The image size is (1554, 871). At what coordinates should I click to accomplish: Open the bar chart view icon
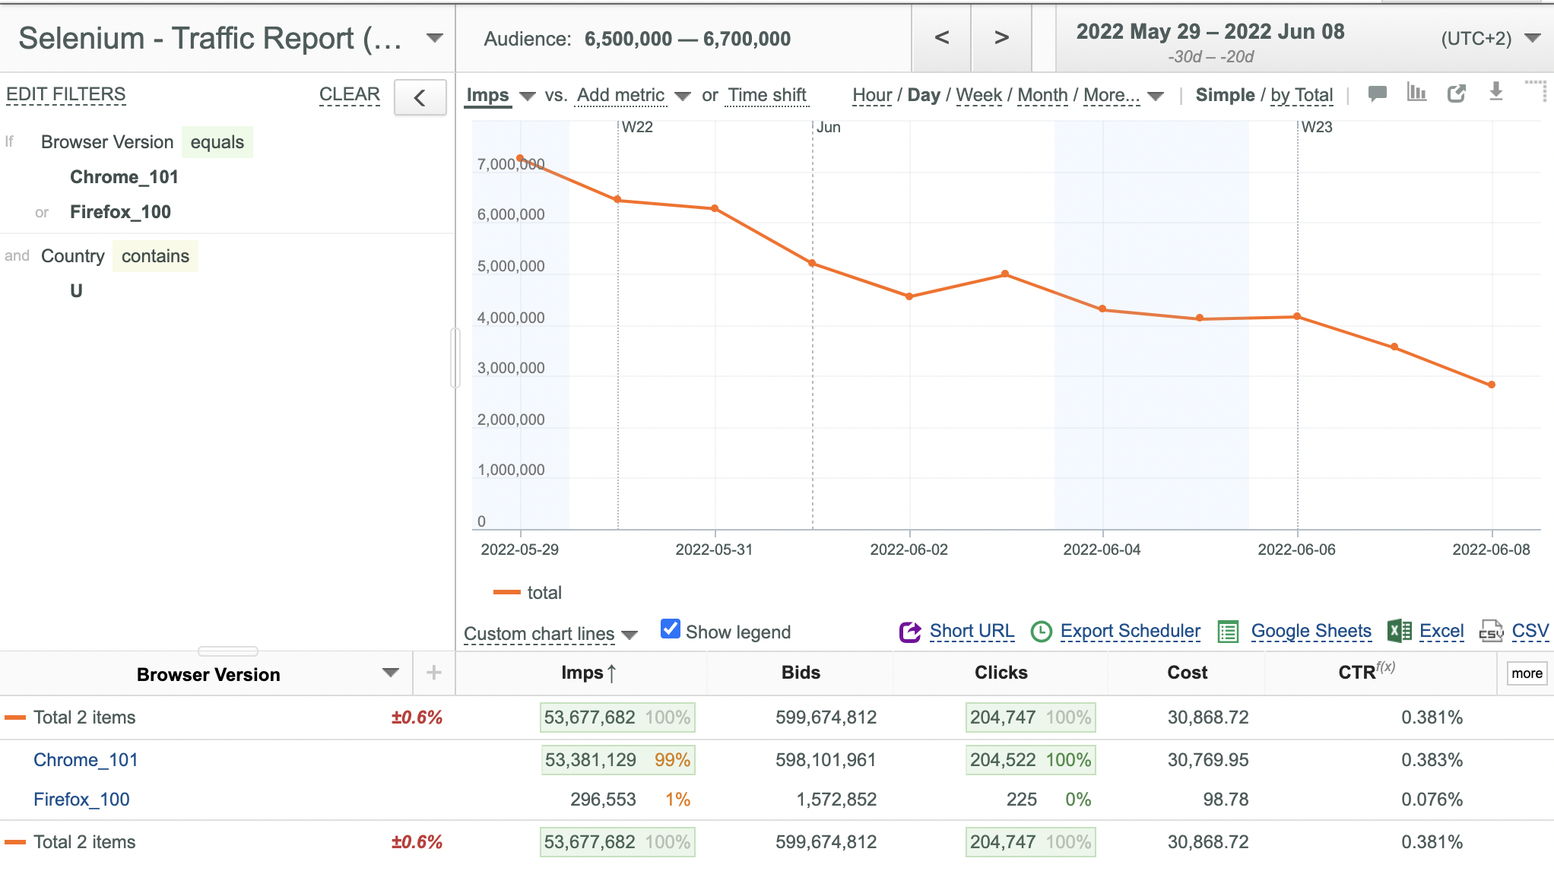point(1416,93)
